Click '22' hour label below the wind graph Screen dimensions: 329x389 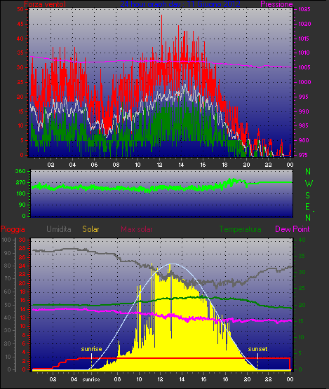268,165
